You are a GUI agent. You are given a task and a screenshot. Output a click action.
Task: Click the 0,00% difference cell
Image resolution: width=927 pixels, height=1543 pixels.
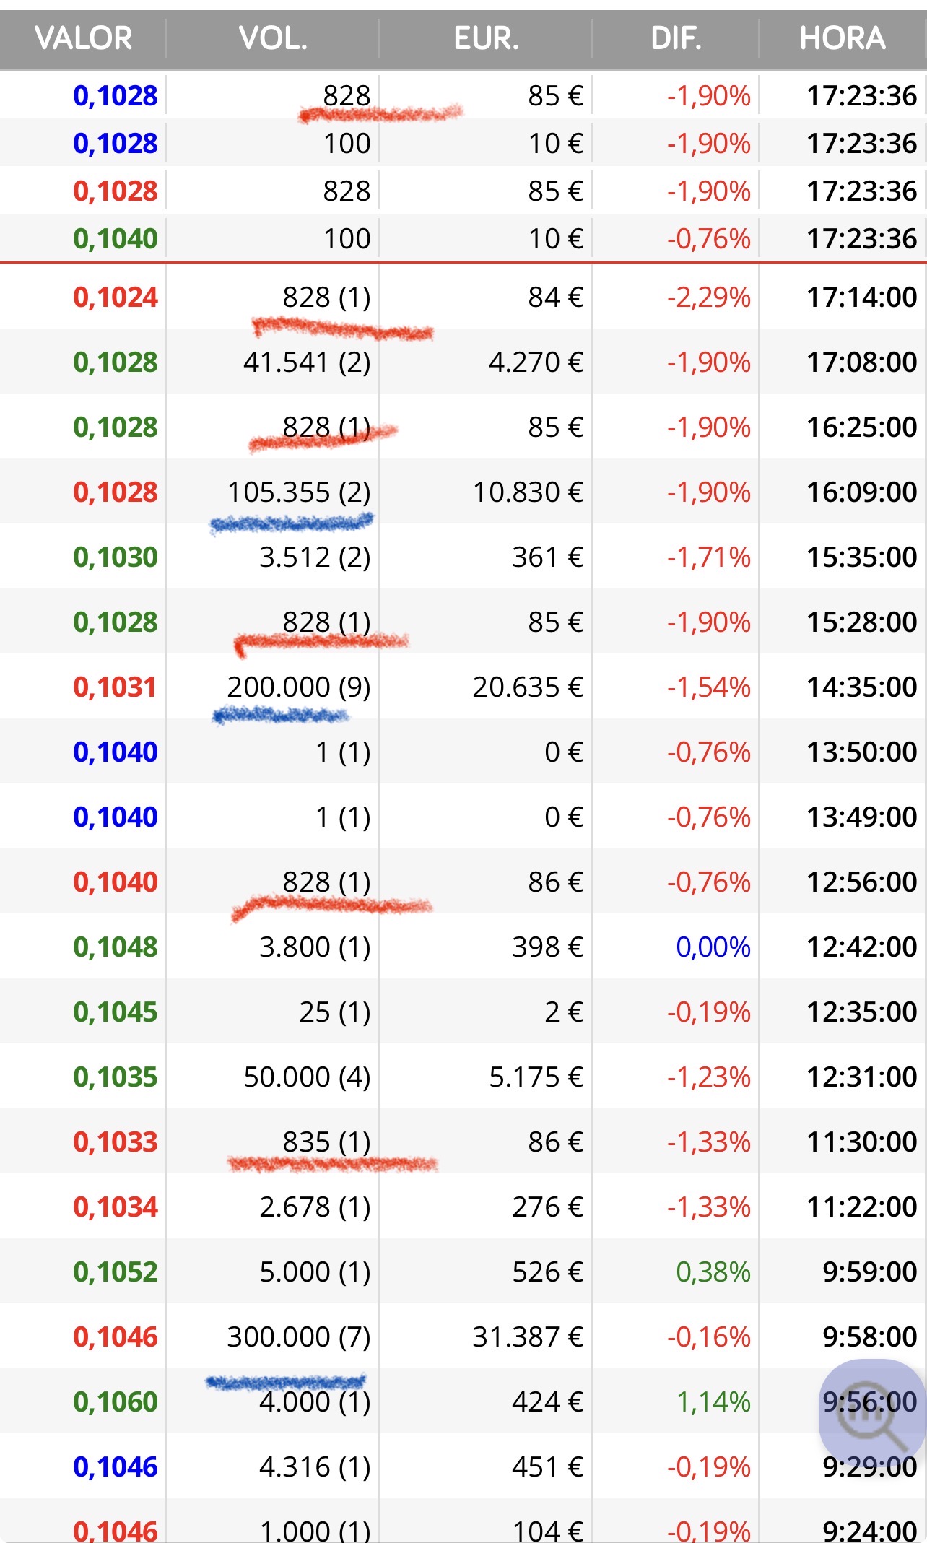point(713,947)
